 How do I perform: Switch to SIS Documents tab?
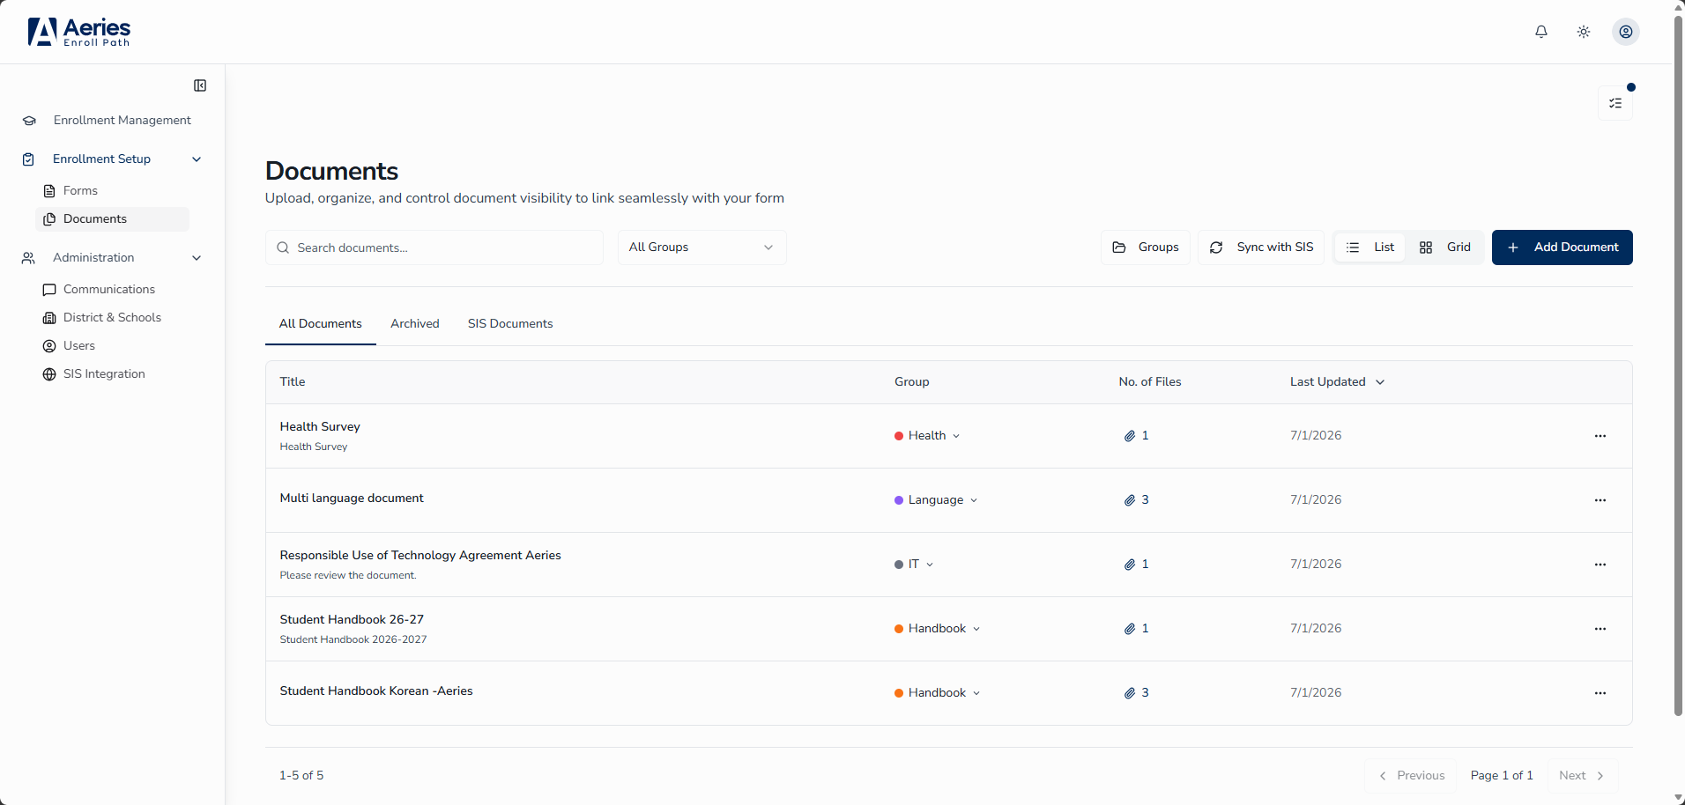(510, 323)
